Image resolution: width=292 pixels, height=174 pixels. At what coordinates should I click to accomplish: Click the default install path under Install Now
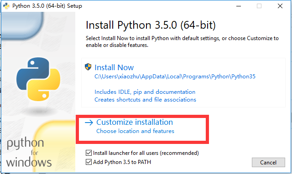(x=175, y=77)
